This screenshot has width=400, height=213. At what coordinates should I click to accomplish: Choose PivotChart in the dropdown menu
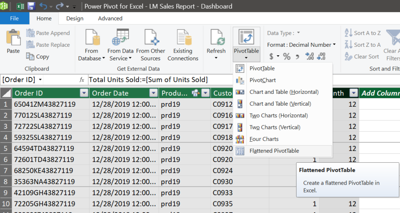click(262, 80)
